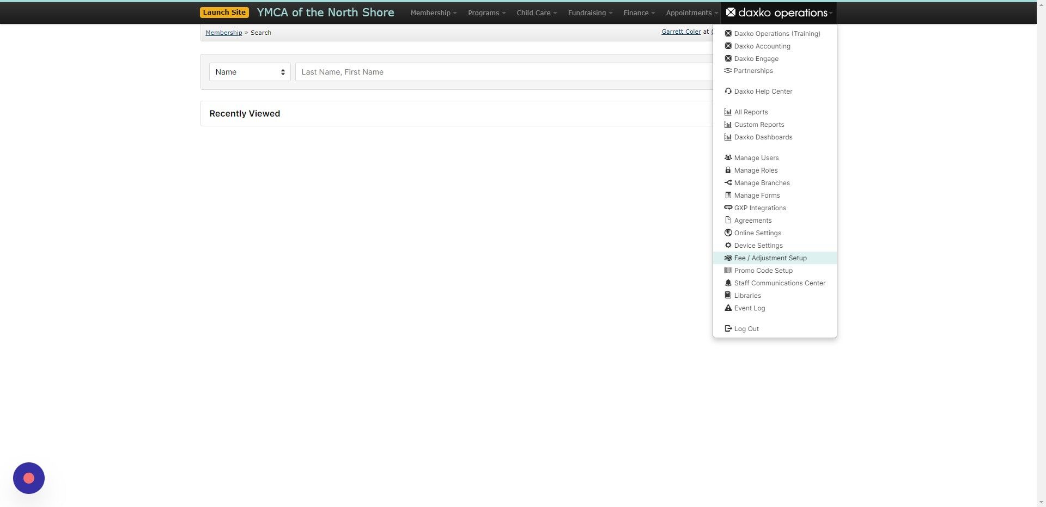This screenshot has width=1046, height=507.
Task: Open the Garrett Coler user link
Action: point(681,32)
